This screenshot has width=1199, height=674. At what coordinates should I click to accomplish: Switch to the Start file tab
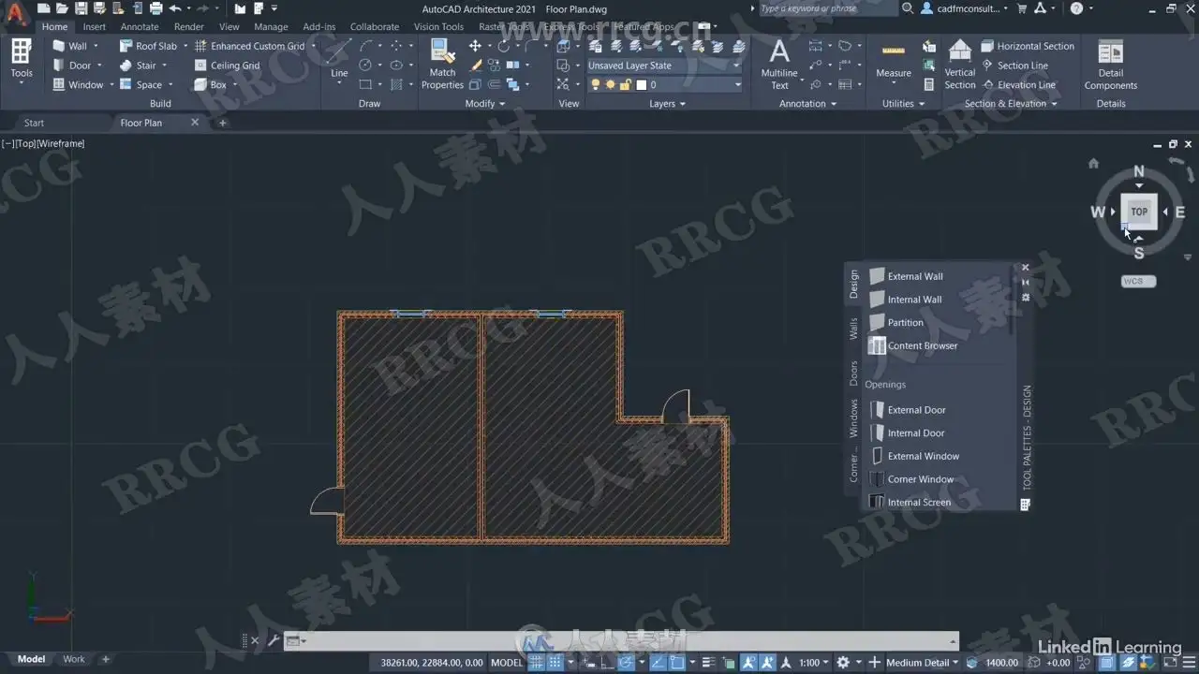[34, 123]
